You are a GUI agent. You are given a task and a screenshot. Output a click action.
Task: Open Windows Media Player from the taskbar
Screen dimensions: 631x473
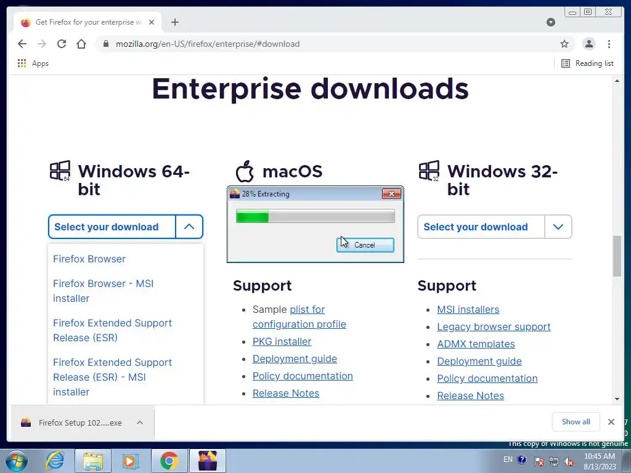(129, 461)
